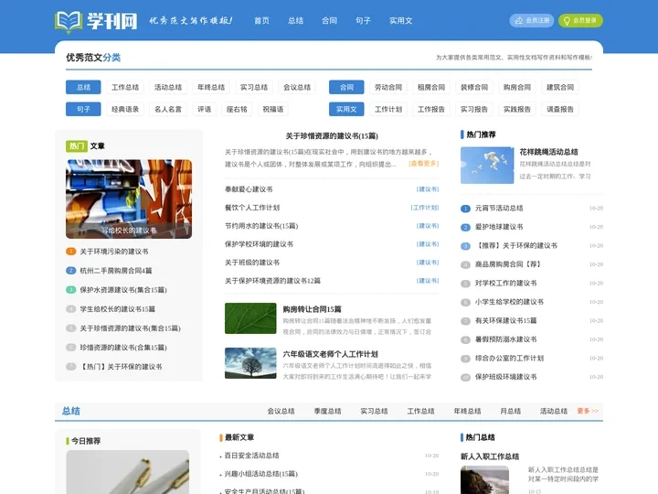Open 学生给校长的建议书15篇
Screen dimensions: 658x494
click(118, 309)
